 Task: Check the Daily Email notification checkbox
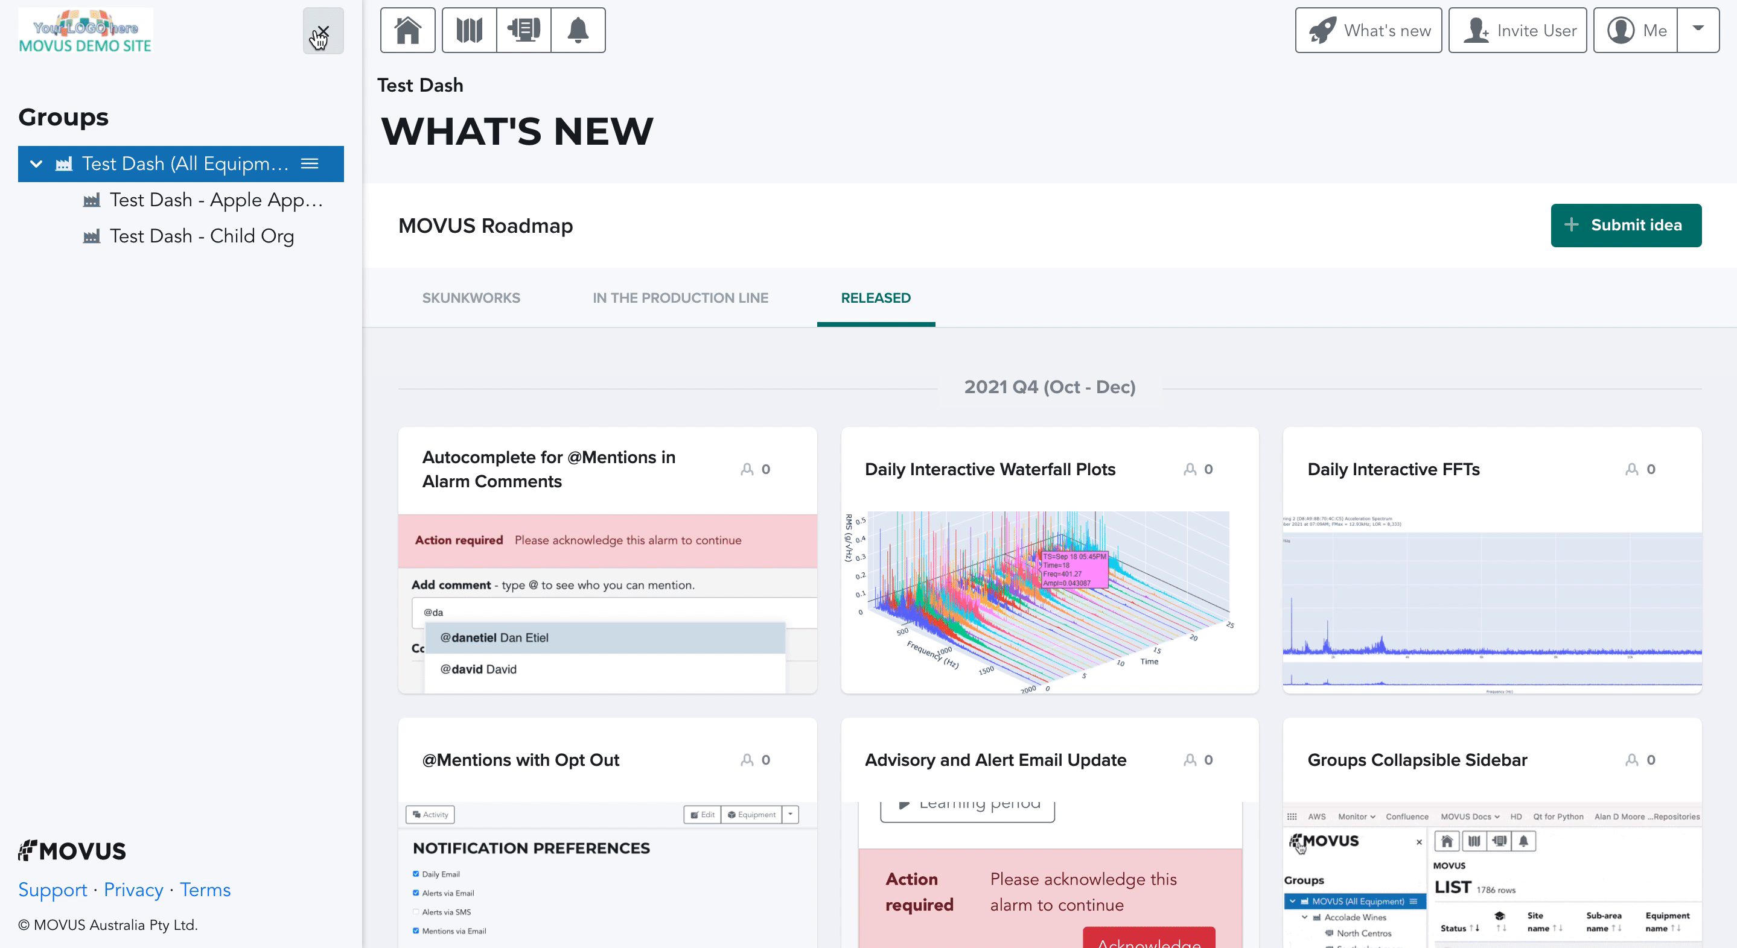(416, 874)
